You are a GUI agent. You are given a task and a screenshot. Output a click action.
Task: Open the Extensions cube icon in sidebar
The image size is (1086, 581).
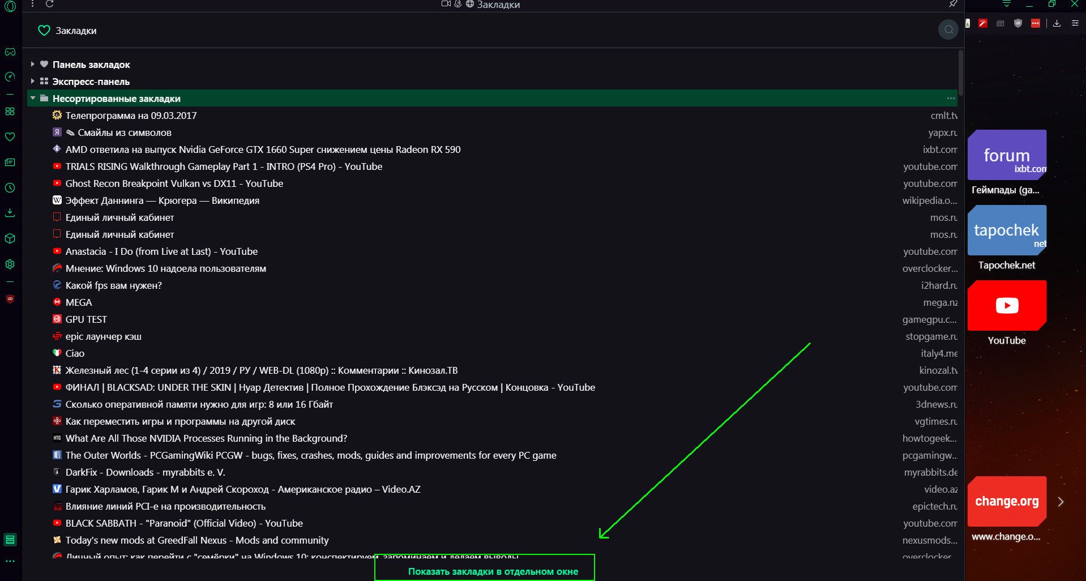coord(10,239)
